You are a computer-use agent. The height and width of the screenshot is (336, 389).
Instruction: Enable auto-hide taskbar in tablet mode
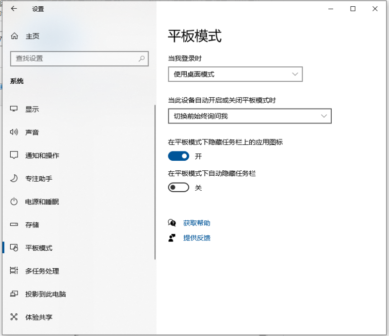click(178, 187)
